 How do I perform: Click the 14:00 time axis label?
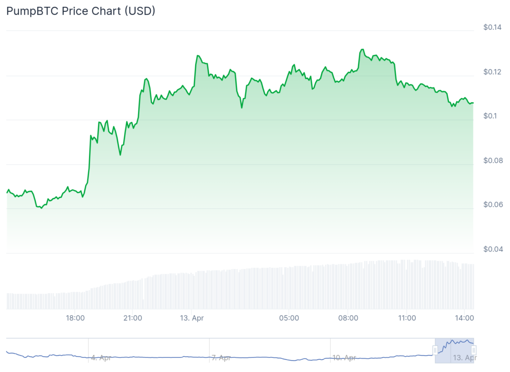click(465, 318)
